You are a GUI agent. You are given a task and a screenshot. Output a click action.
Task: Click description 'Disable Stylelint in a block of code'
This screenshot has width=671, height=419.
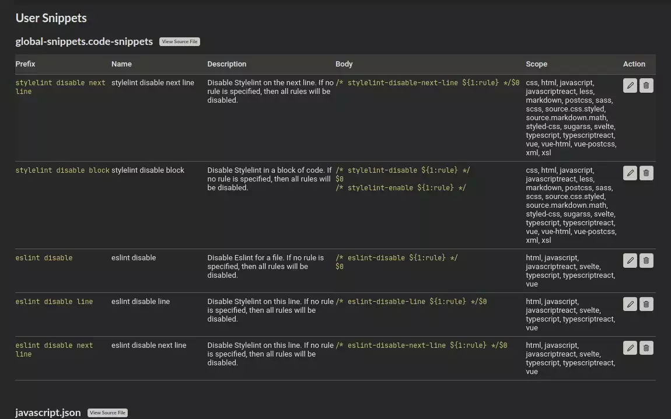(270, 179)
